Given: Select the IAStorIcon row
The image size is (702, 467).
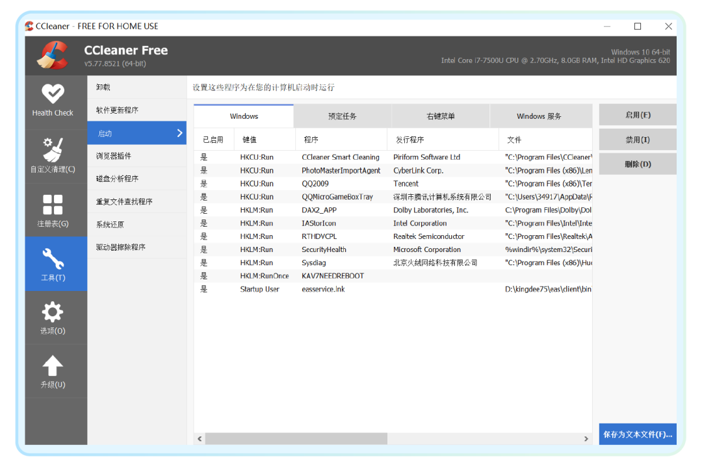Looking at the screenshot, I should (393, 223).
